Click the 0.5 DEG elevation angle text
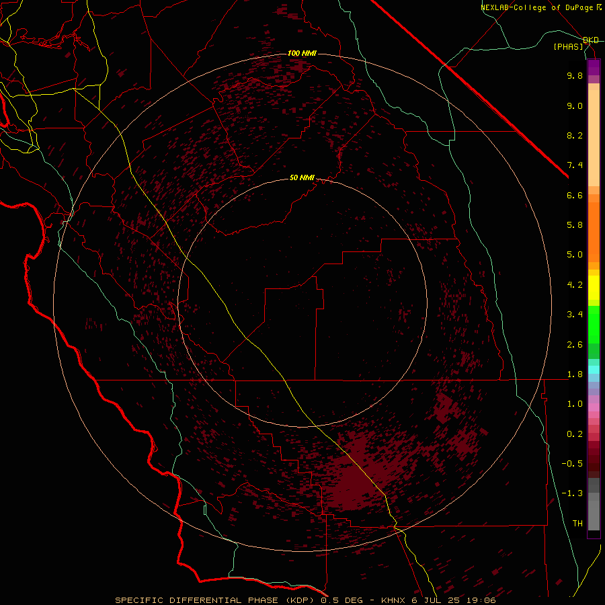 point(341,600)
